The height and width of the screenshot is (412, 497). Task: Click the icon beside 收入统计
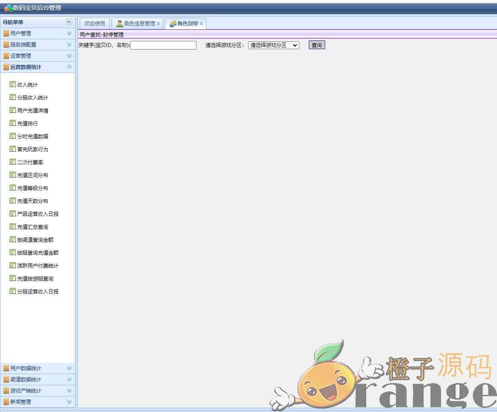coord(12,84)
